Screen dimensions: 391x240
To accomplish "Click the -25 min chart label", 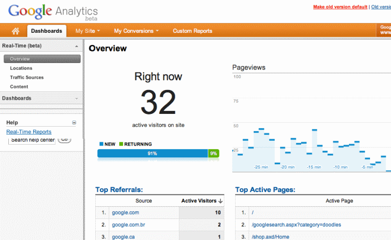I will 261,167.
